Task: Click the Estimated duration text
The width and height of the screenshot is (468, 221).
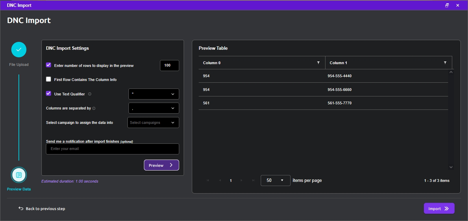Action: [x=70, y=181]
